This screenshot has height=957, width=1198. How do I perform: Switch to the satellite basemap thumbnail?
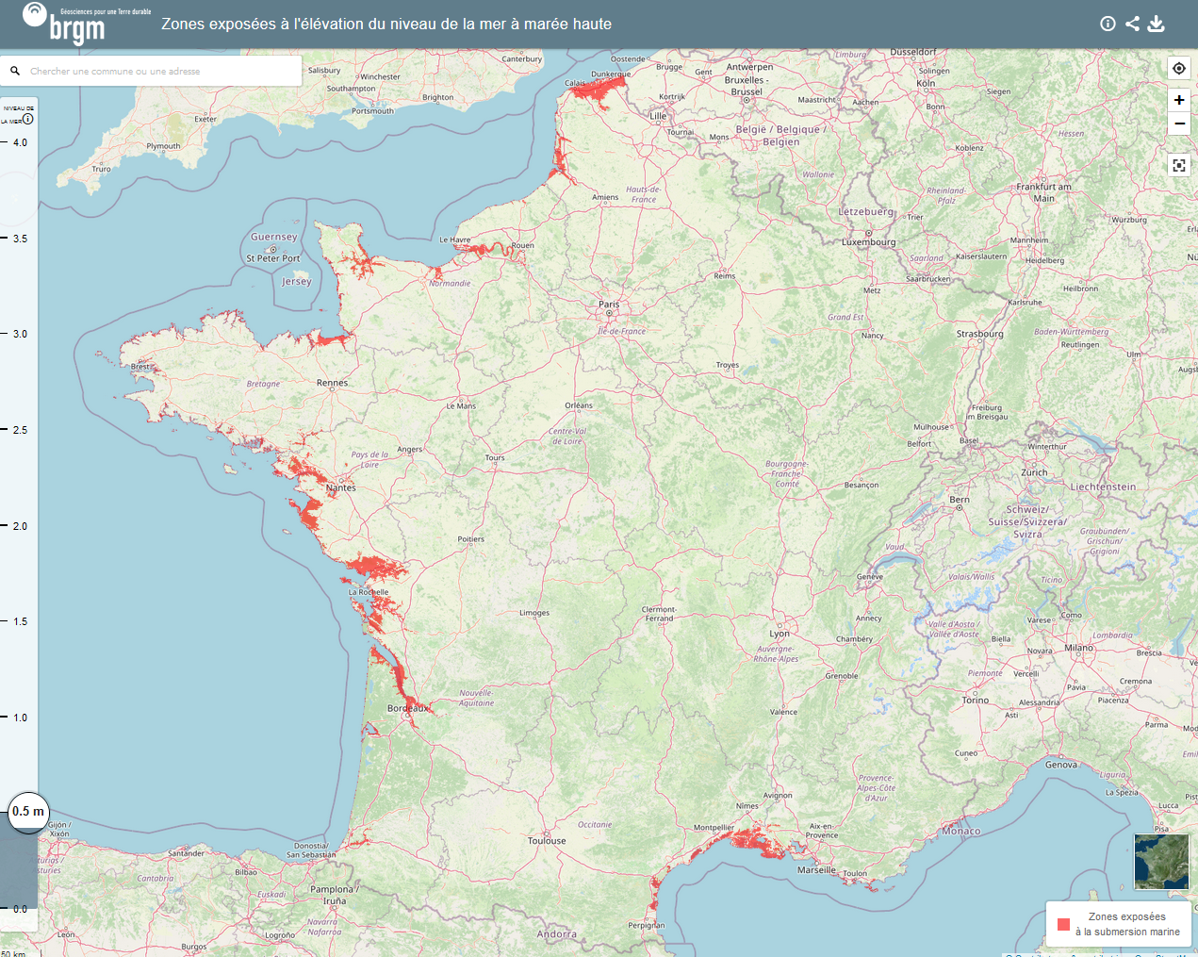coord(1161,862)
